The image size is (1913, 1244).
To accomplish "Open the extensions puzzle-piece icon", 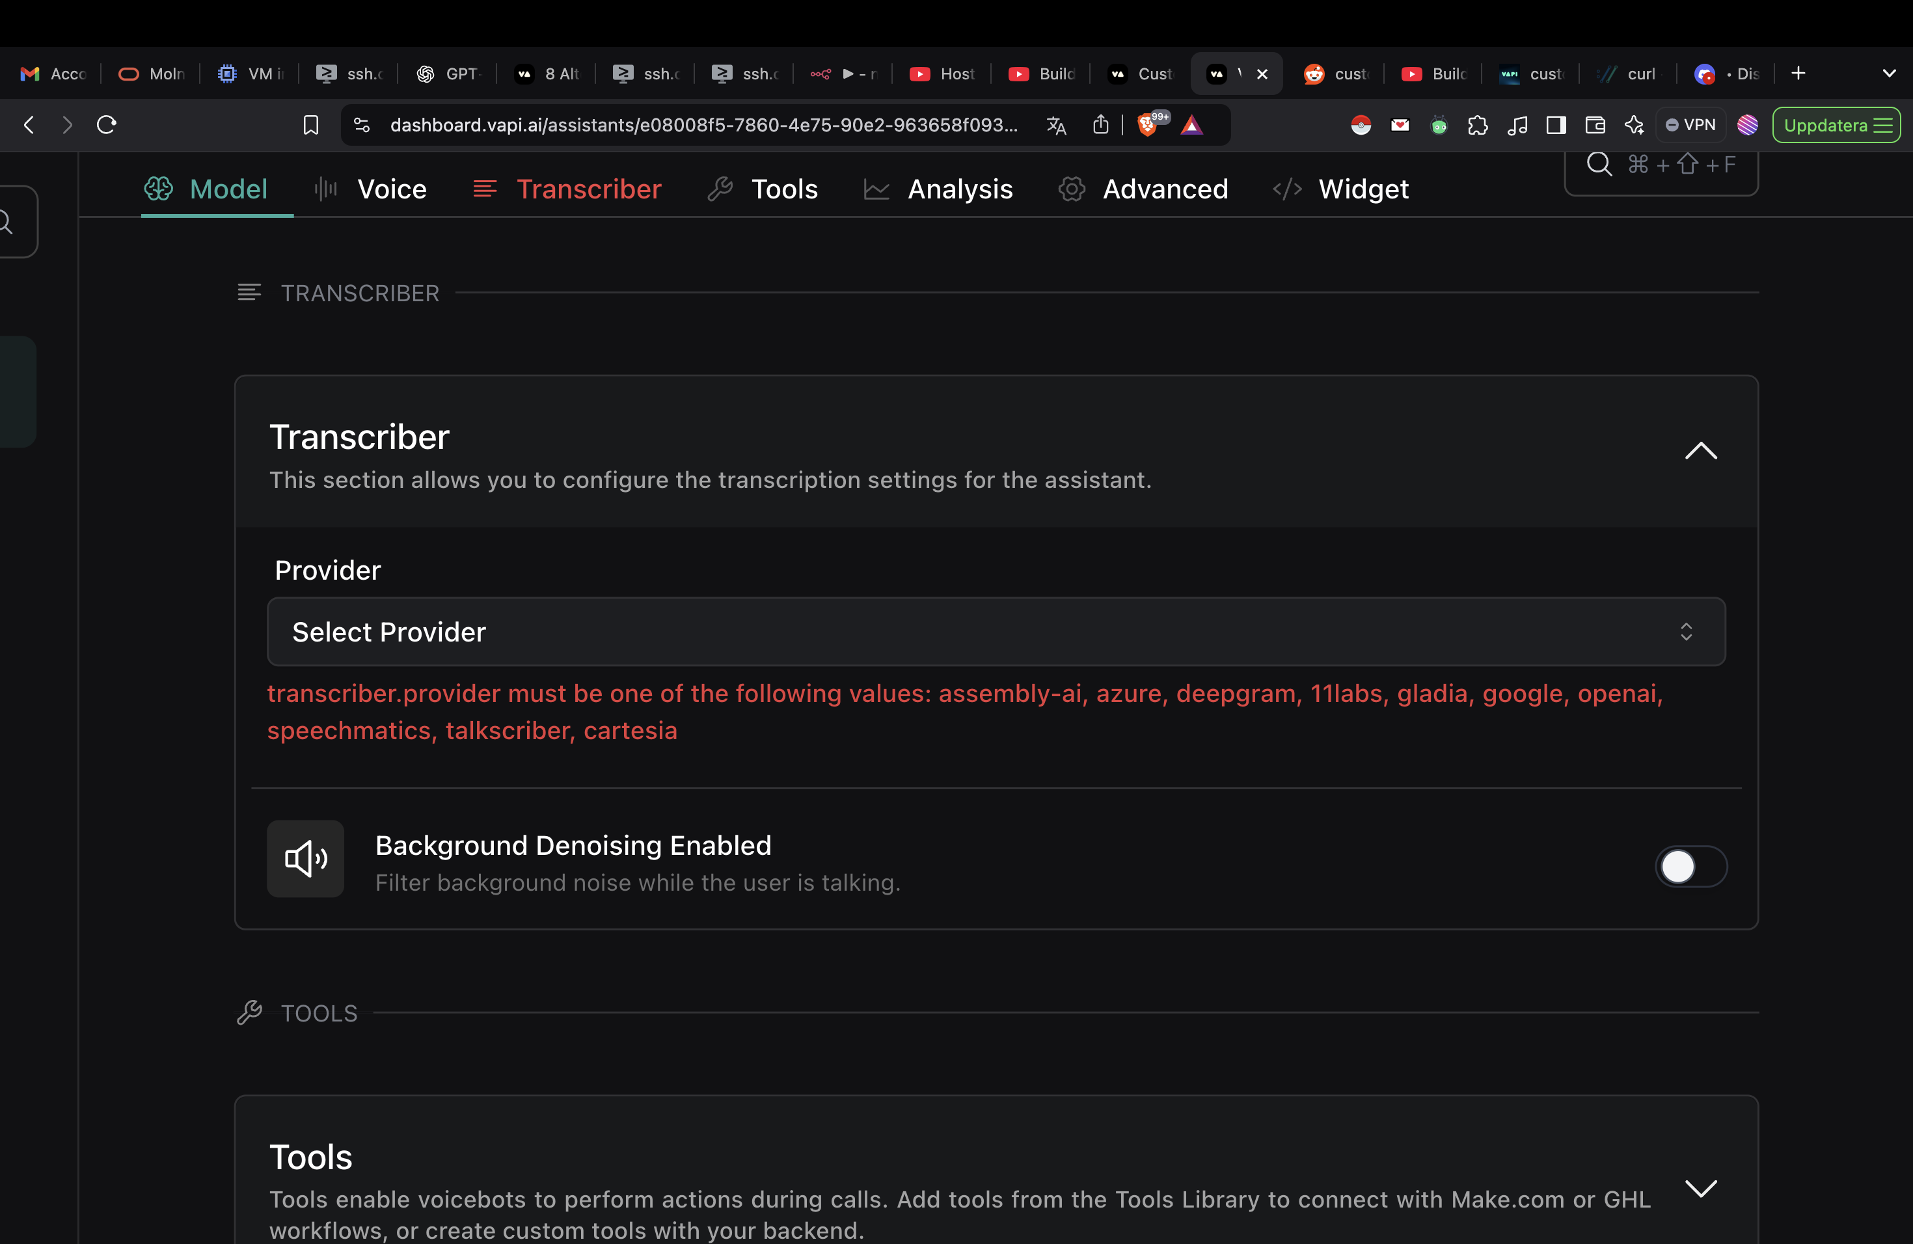I will click(x=1477, y=124).
